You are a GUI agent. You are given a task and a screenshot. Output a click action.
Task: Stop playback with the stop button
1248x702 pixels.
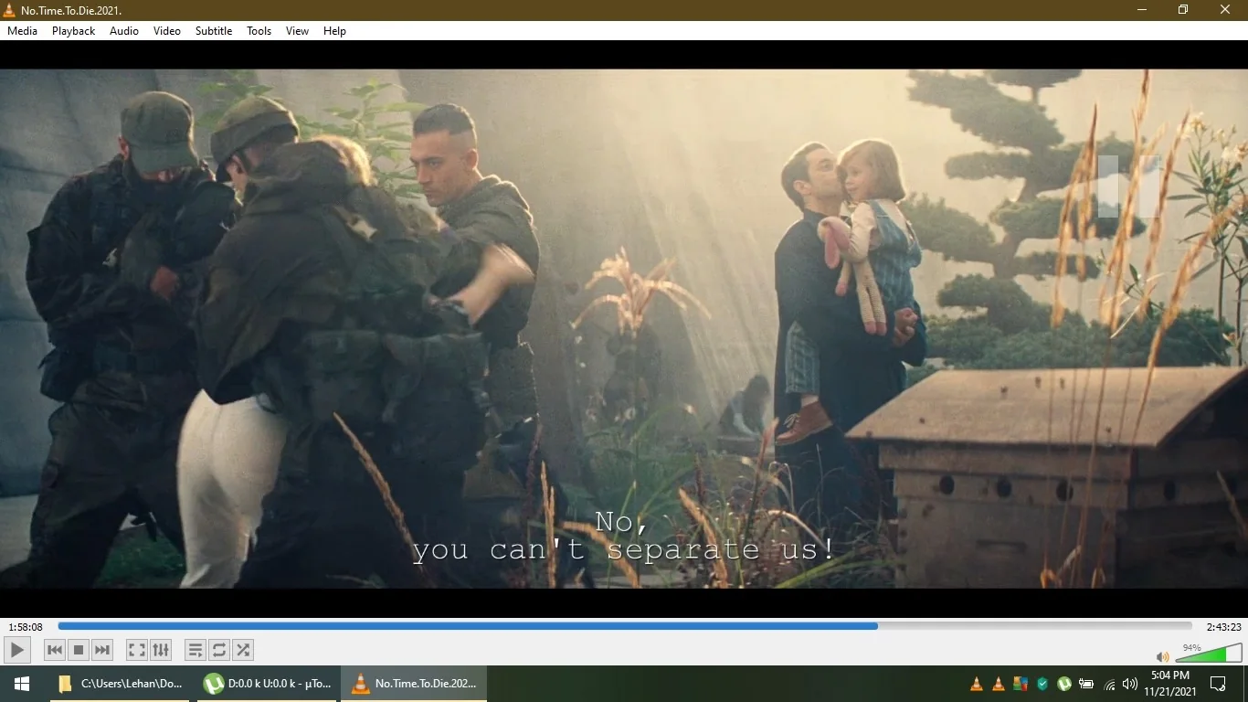[79, 650]
